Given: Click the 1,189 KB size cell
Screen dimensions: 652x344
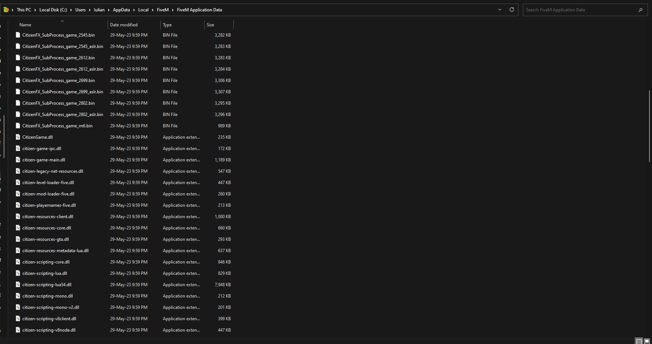Looking at the screenshot, I should [x=223, y=160].
